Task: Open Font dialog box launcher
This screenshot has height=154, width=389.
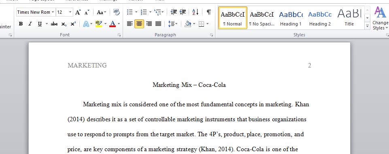Action: pyautogui.click(x=119, y=35)
